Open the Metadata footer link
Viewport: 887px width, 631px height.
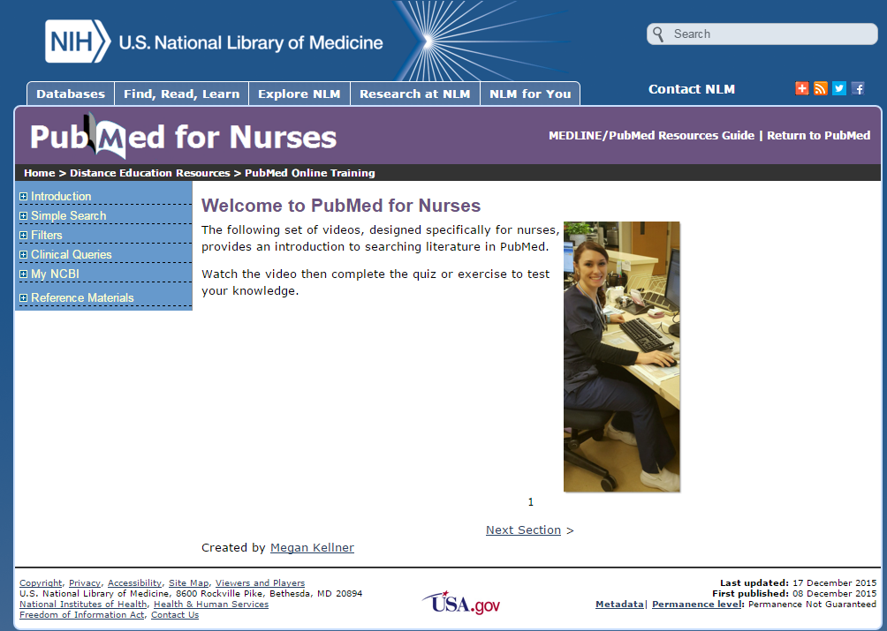[619, 604]
